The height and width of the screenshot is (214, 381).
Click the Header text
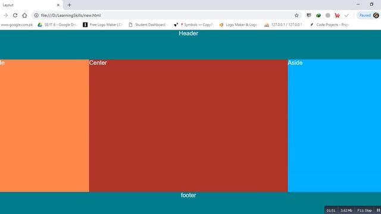tap(188, 33)
